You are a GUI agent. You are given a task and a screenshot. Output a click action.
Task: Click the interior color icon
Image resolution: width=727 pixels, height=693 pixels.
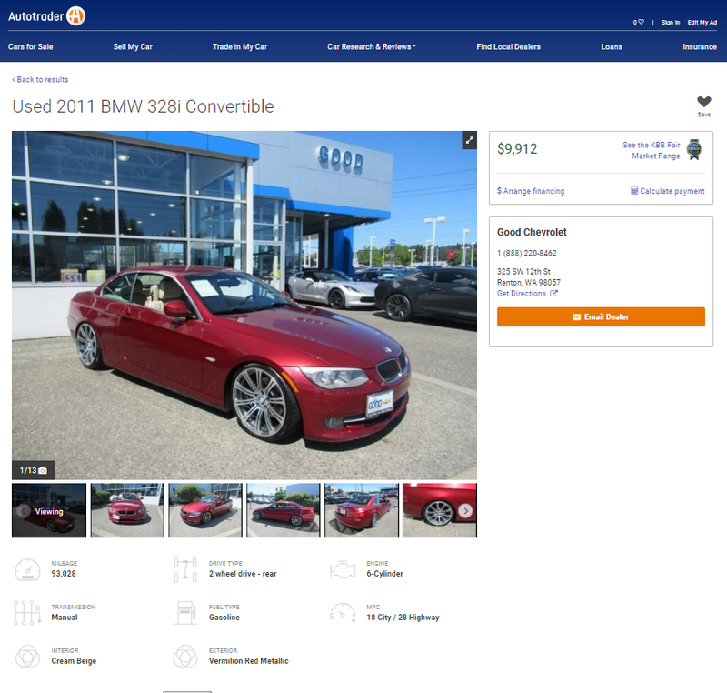(x=27, y=657)
